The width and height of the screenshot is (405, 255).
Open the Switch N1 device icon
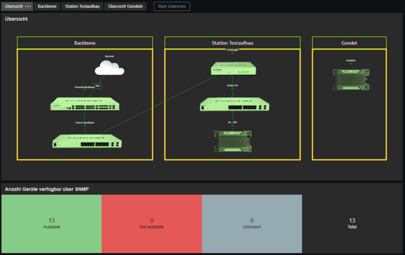(235, 104)
